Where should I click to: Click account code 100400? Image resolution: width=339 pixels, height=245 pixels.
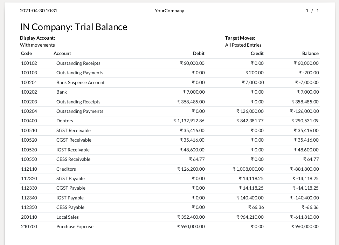tap(29, 121)
